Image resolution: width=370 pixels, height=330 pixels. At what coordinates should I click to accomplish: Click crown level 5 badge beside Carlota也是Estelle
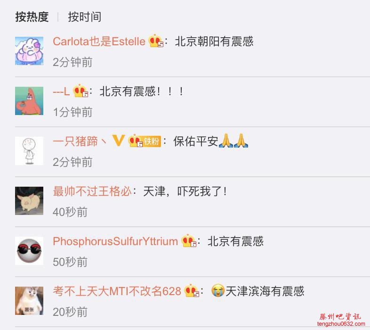[156, 41]
